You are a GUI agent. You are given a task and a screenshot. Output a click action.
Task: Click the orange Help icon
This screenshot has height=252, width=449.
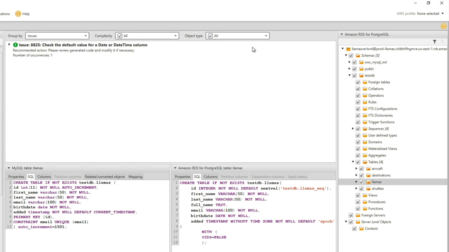click(x=18, y=14)
